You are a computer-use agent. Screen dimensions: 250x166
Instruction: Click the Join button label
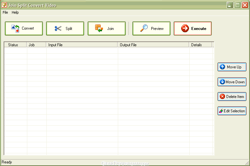[x=110, y=29]
